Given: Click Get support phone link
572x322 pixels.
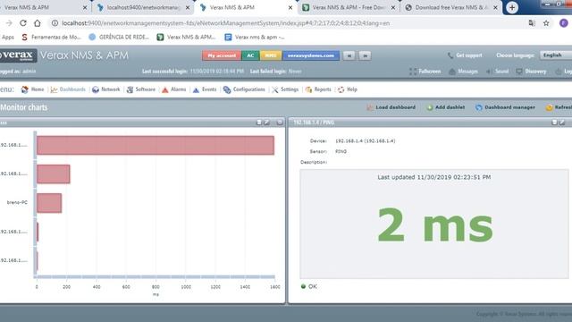Looking at the screenshot, I should 465,55.
